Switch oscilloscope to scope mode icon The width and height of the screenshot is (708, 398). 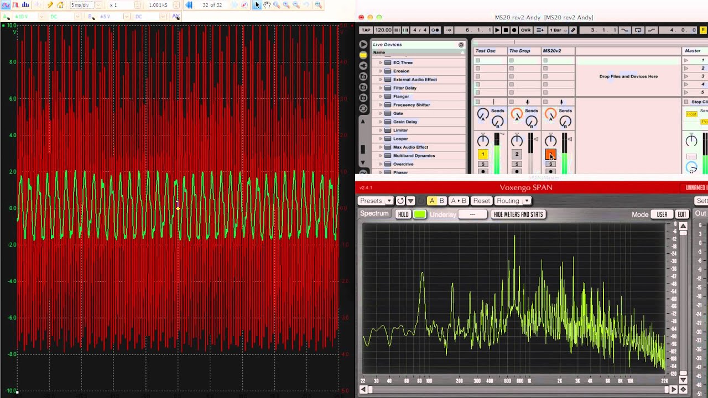(x=6, y=5)
